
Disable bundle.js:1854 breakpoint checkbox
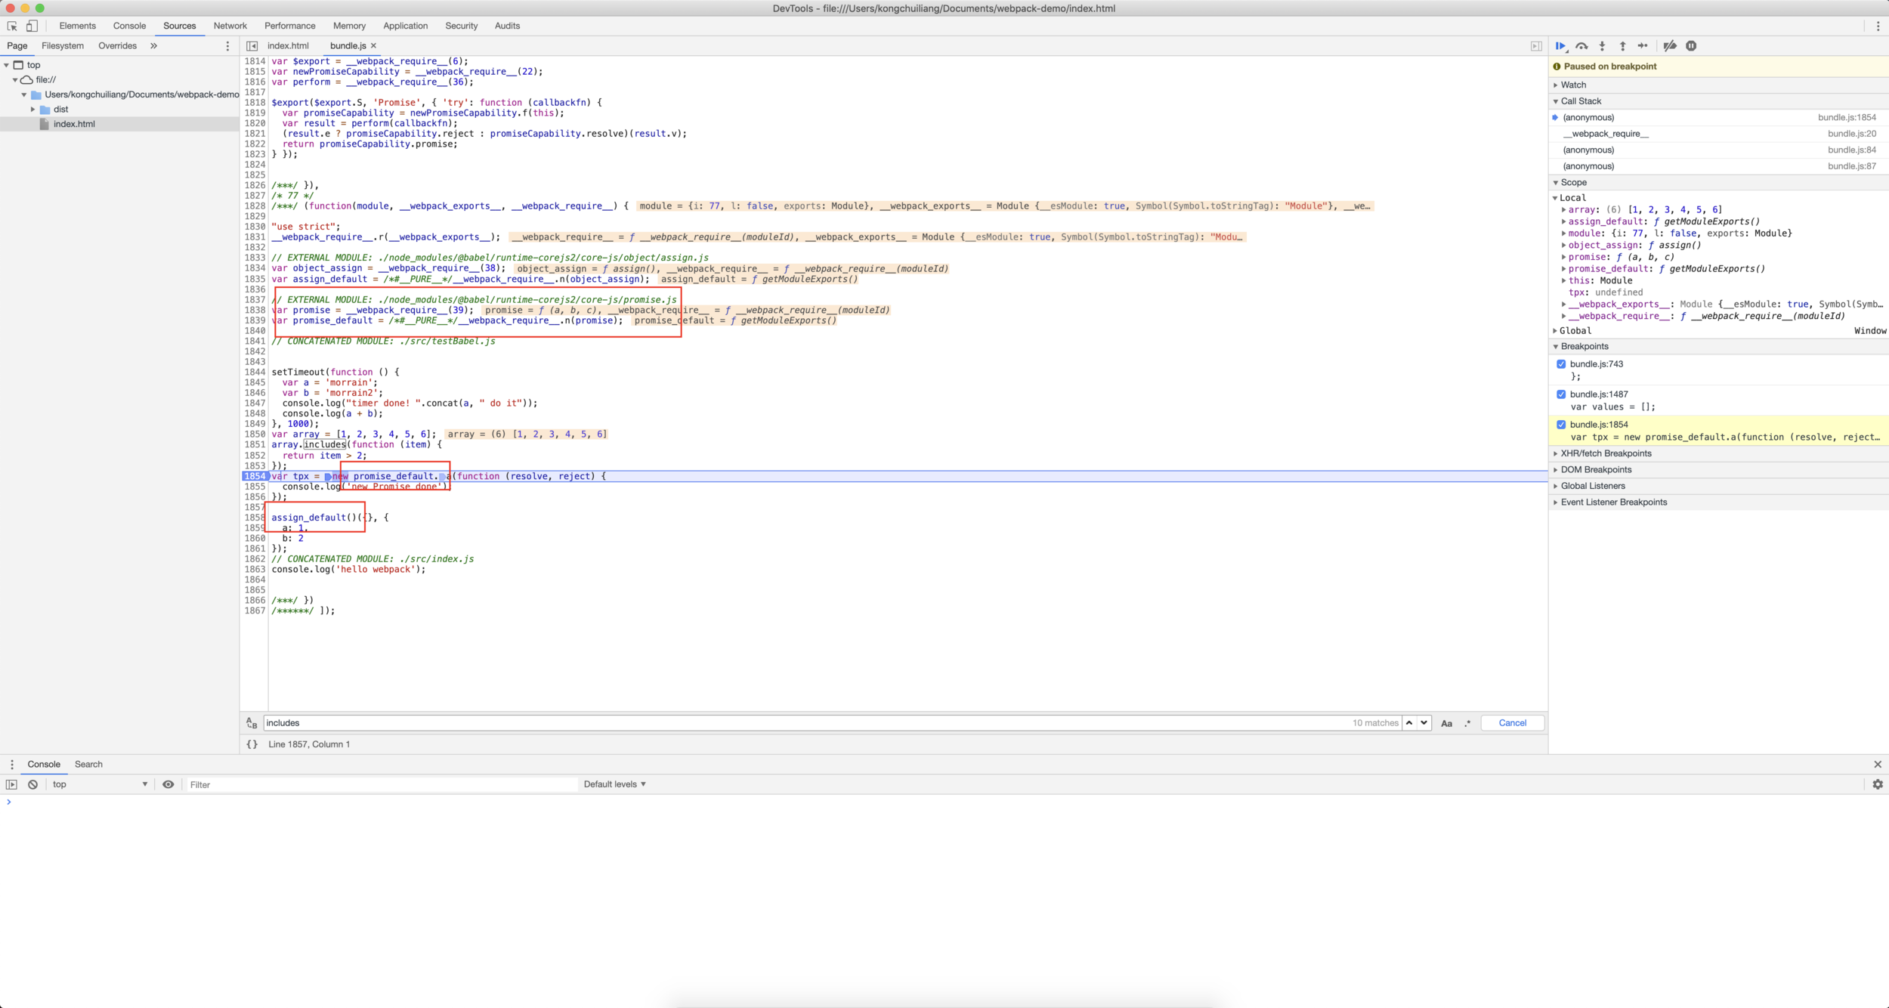1561,425
